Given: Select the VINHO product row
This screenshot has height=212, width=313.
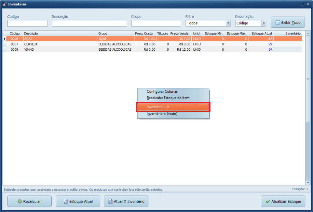Looking at the screenshot, I should [29, 49].
